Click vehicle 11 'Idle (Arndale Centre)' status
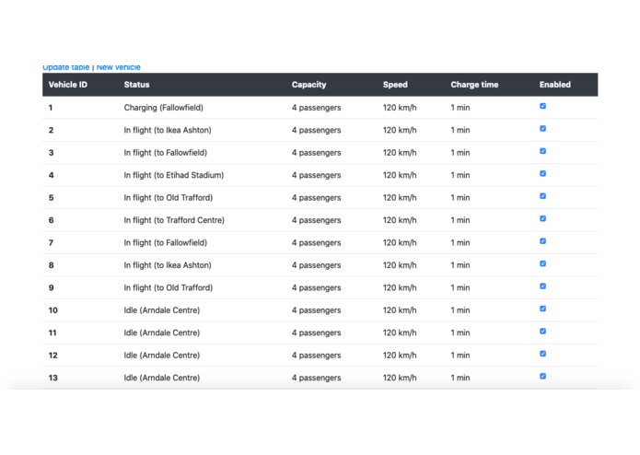The image size is (640, 455). click(162, 332)
